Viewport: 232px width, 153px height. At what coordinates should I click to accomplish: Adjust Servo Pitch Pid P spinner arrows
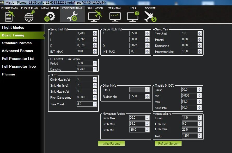pos(147,34)
